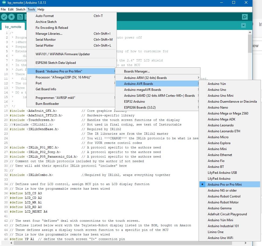The image size is (262, 246).
Task: Choose Auto Format in Tools menu
Action: tap(72, 16)
